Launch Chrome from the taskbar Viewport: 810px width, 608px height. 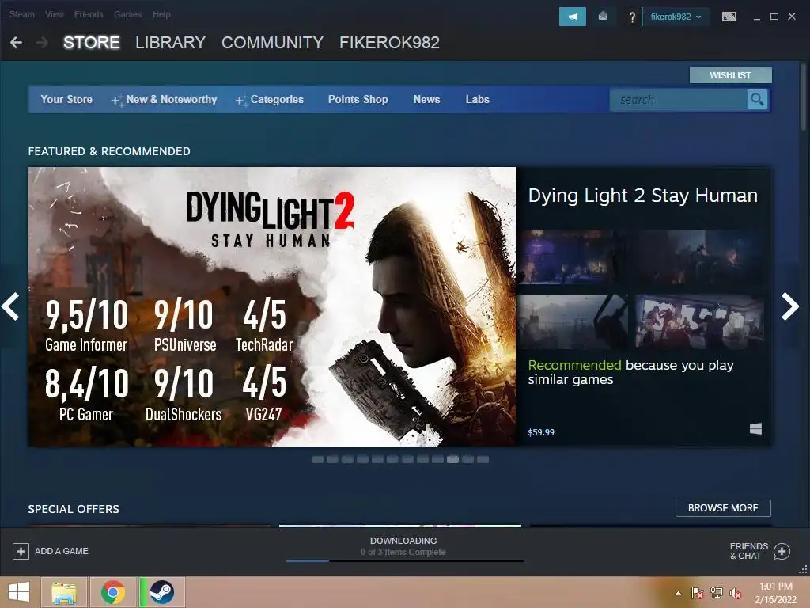click(113, 592)
